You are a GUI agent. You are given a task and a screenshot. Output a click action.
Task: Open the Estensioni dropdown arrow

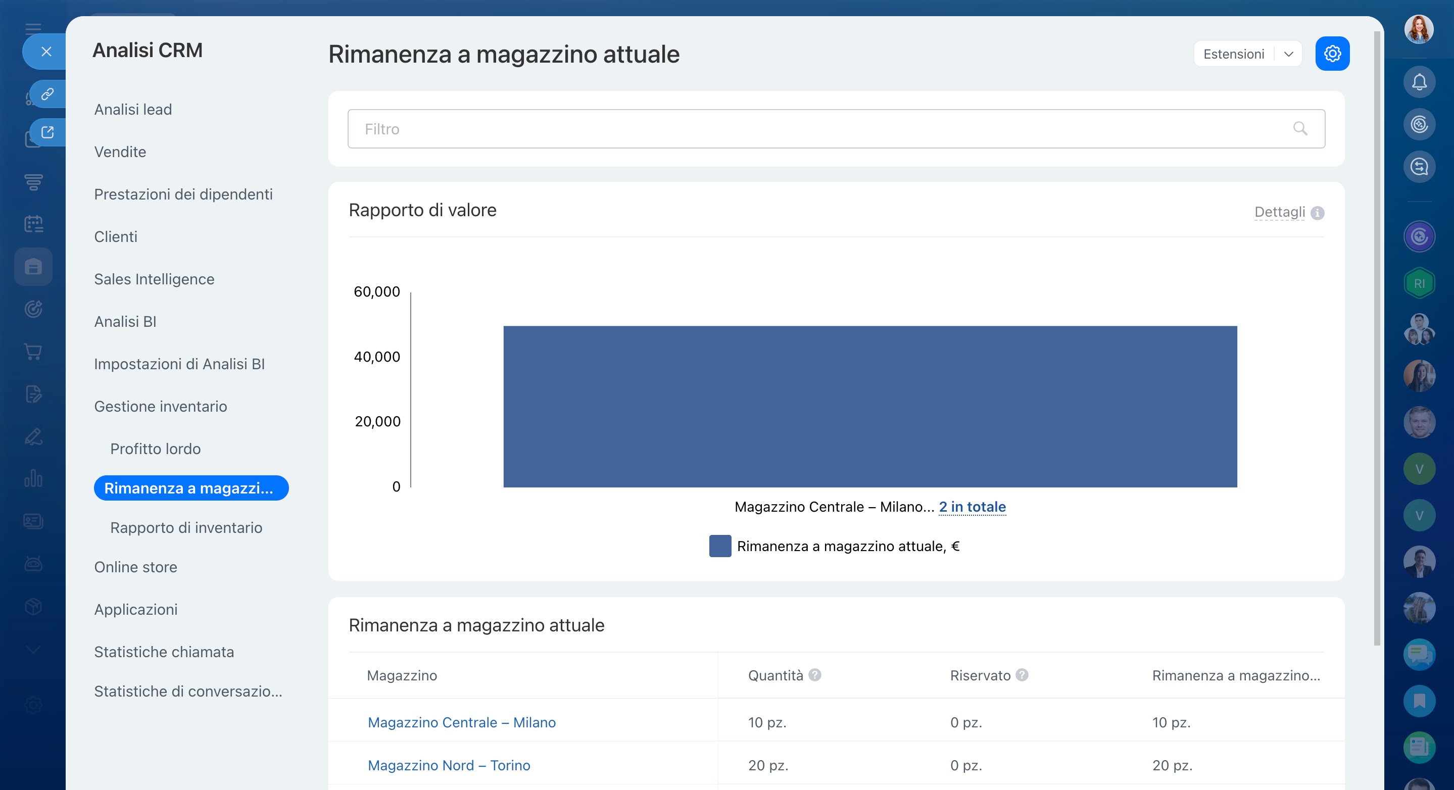coord(1289,54)
